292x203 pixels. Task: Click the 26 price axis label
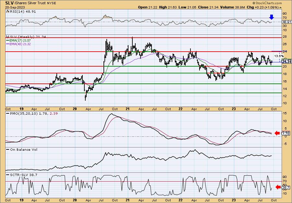pyautogui.click(x=285, y=44)
